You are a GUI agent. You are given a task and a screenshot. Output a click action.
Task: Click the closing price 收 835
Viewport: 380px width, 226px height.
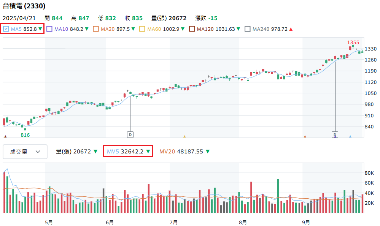click(x=134, y=18)
